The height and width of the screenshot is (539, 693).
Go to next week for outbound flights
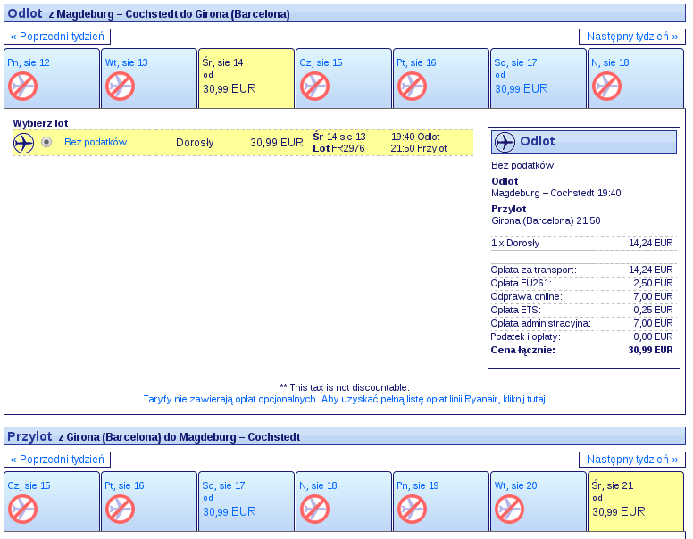coord(632,37)
